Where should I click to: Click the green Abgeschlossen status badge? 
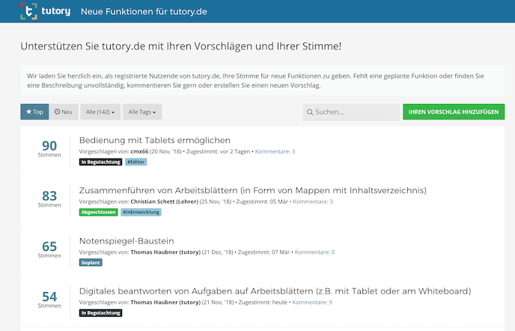pyautogui.click(x=98, y=212)
